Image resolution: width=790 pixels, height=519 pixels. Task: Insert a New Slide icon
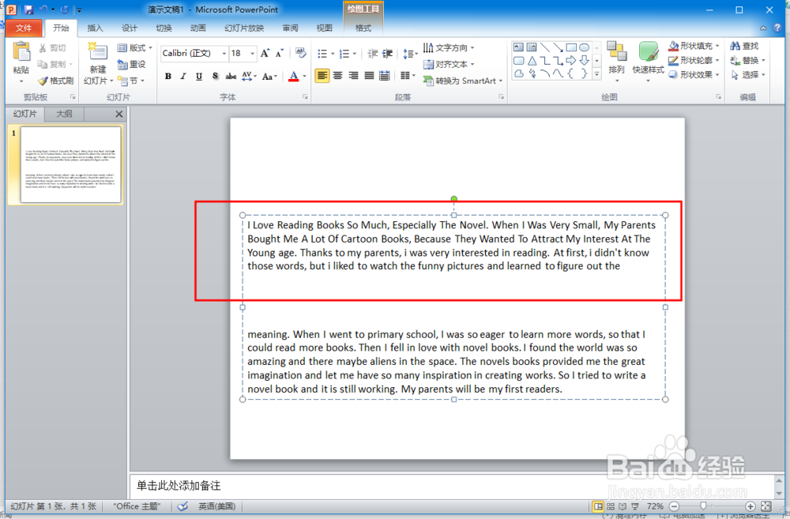tap(97, 52)
